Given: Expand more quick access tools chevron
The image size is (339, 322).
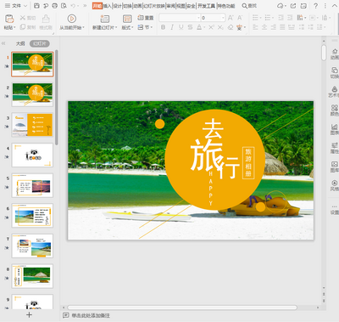Looking at the screenshot, I should coord(85,6).
